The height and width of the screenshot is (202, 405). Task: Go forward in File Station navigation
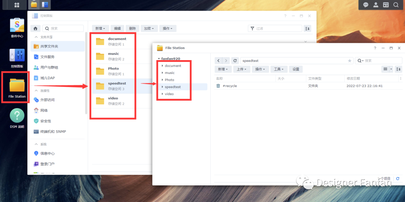click(226, 60)
